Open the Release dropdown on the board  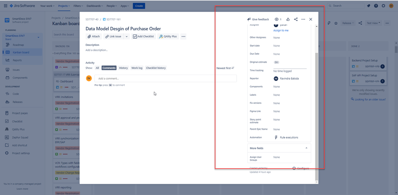click(348, 23)
